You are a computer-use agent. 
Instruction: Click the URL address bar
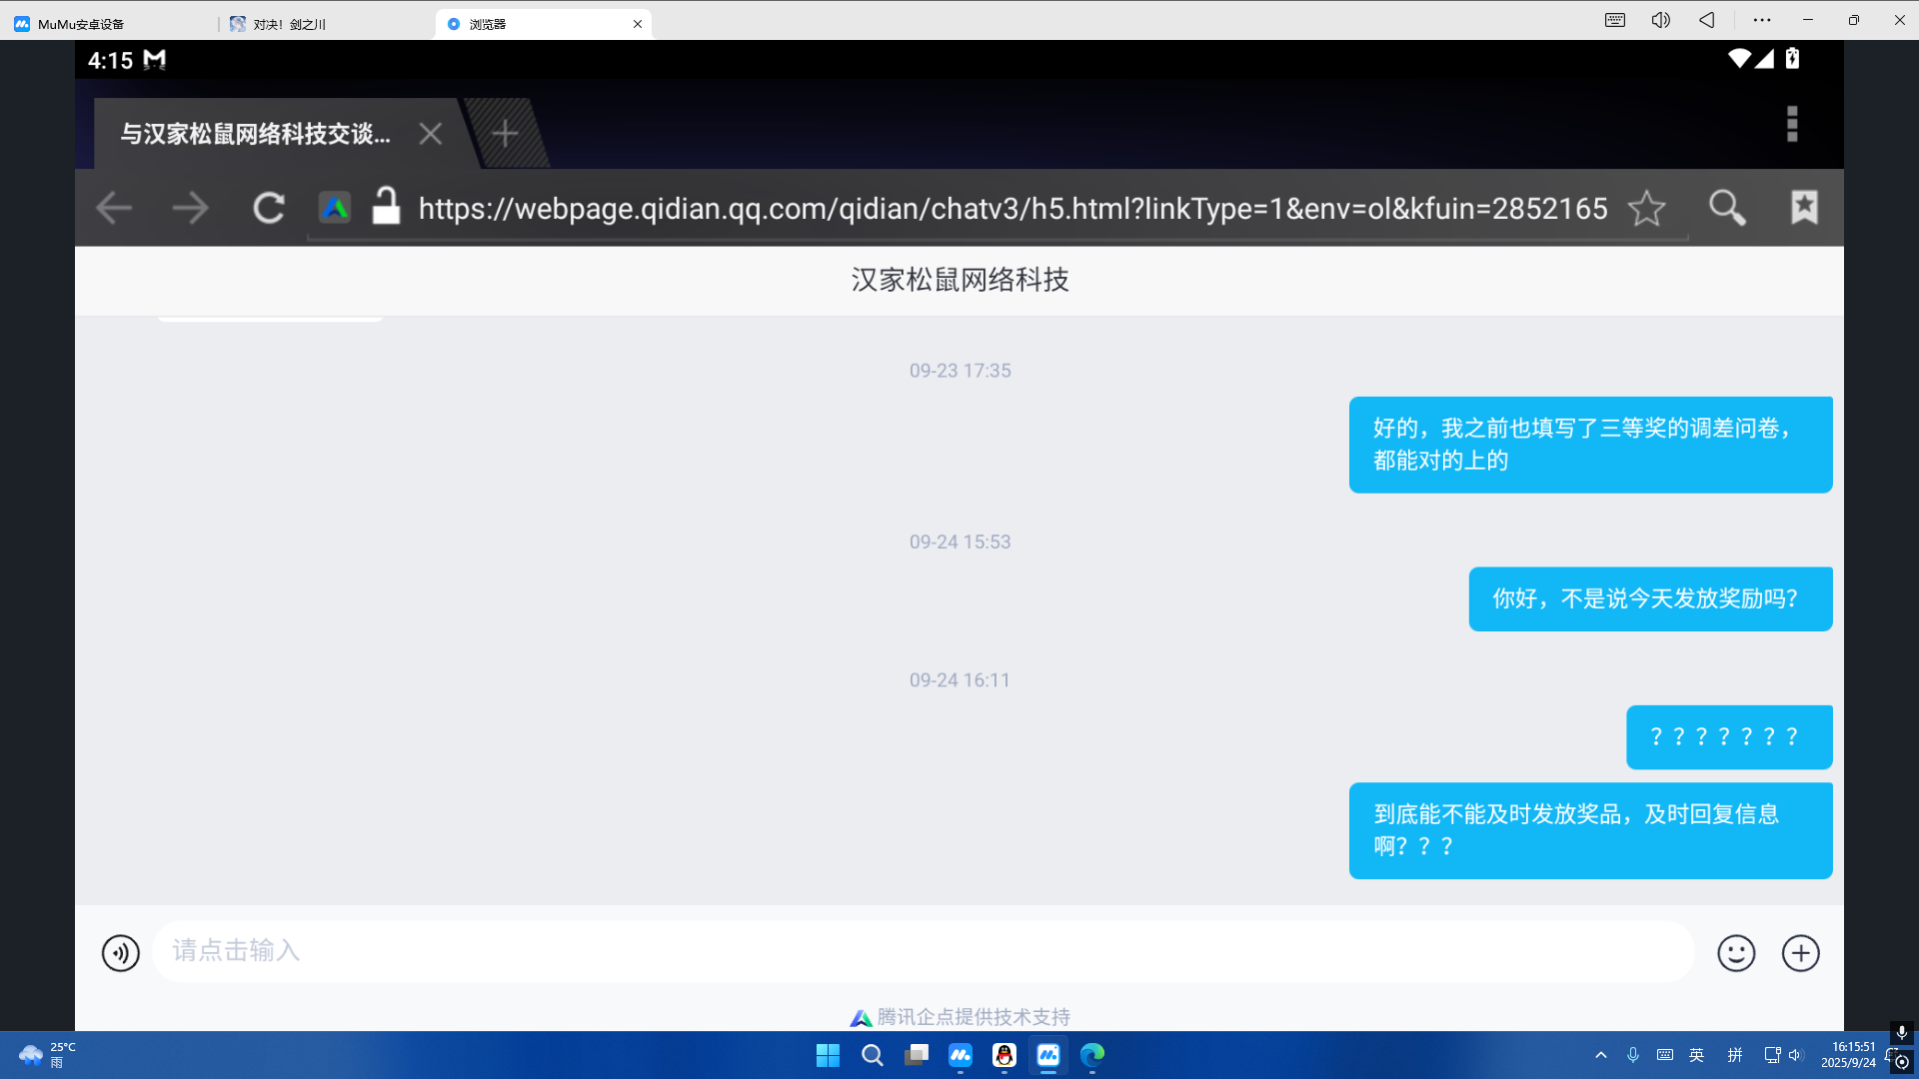[x=1009, y=208]
